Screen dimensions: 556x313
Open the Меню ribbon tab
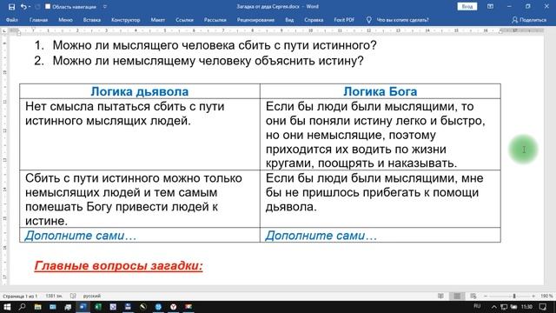click(x=66, y=20)
